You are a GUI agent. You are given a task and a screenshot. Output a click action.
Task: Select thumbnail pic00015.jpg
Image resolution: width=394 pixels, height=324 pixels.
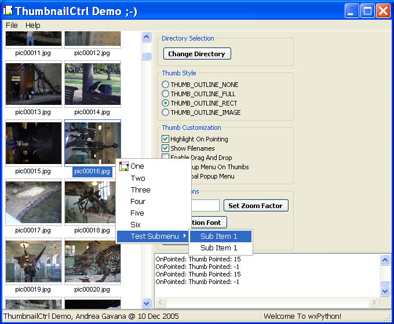click(x=33, y=143)
